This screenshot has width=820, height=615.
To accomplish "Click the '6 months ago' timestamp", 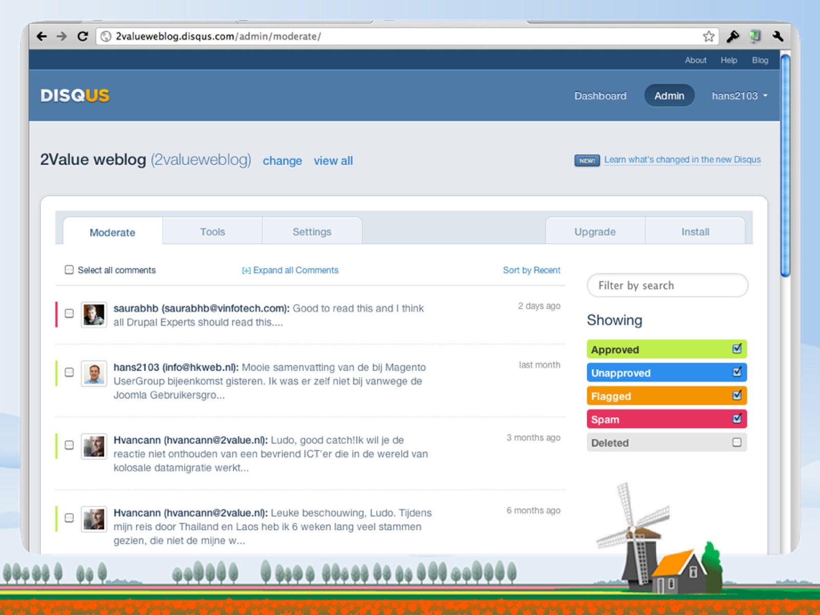I will (x=534, y=510).
